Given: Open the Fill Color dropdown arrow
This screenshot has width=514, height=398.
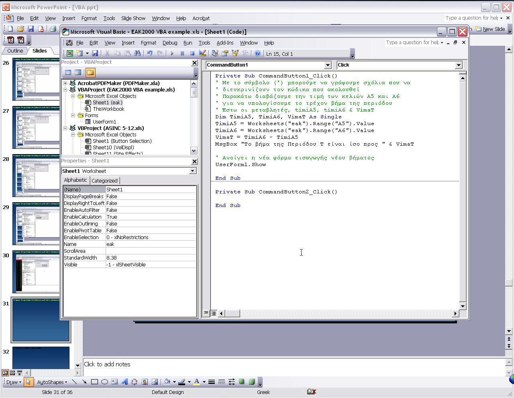Looking at the screenshot, I should [174, 382].
